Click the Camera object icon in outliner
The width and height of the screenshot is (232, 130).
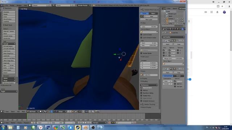(167, 19)
